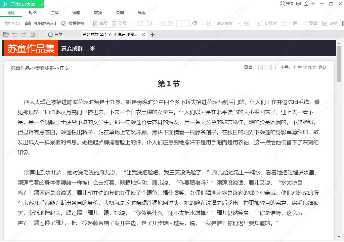Switch to 单页 single page view

coord(101,24)
